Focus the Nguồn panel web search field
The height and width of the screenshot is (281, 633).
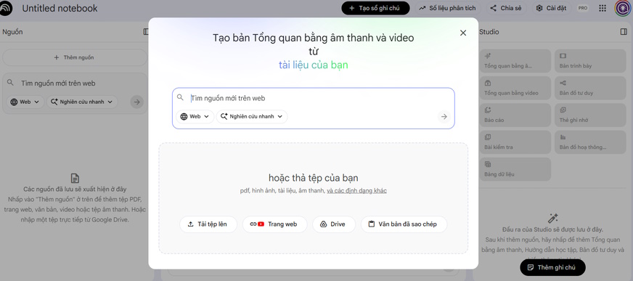[75, 84]
